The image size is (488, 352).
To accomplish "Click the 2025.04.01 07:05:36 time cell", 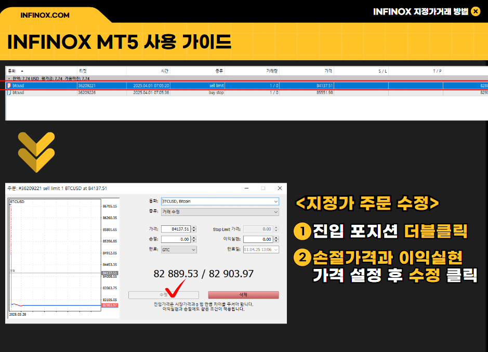I will click(148, 92).
